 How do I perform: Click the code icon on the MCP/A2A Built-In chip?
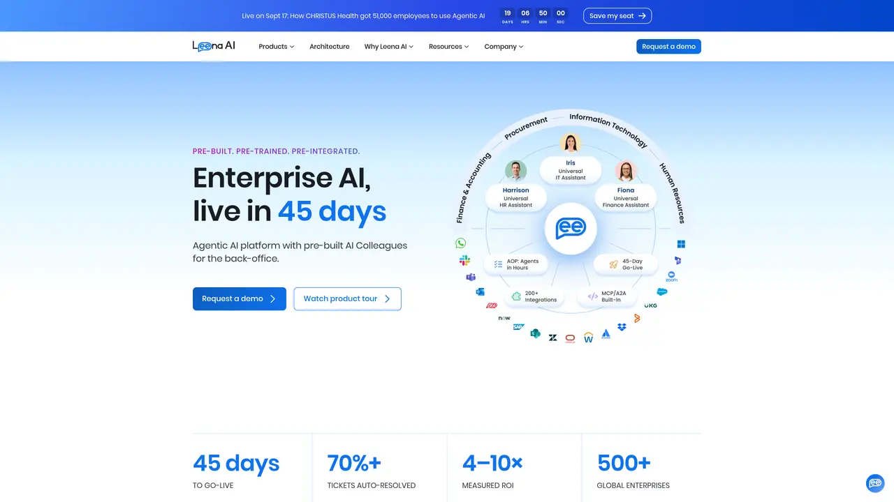click(x=593, y=296)
